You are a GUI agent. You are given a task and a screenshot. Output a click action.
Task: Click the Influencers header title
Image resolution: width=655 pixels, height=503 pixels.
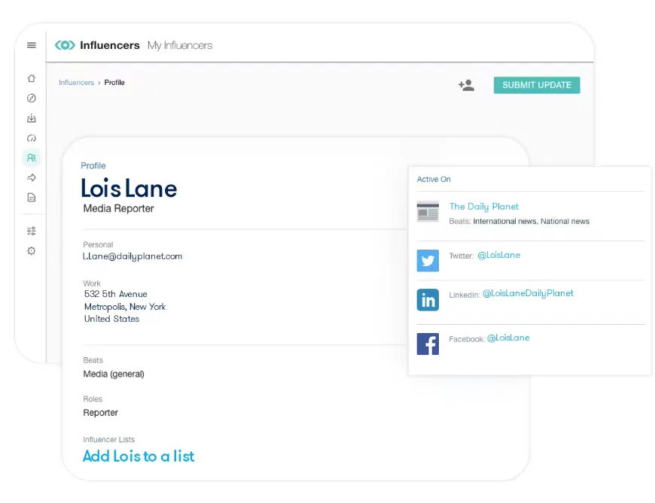point(110,45)
